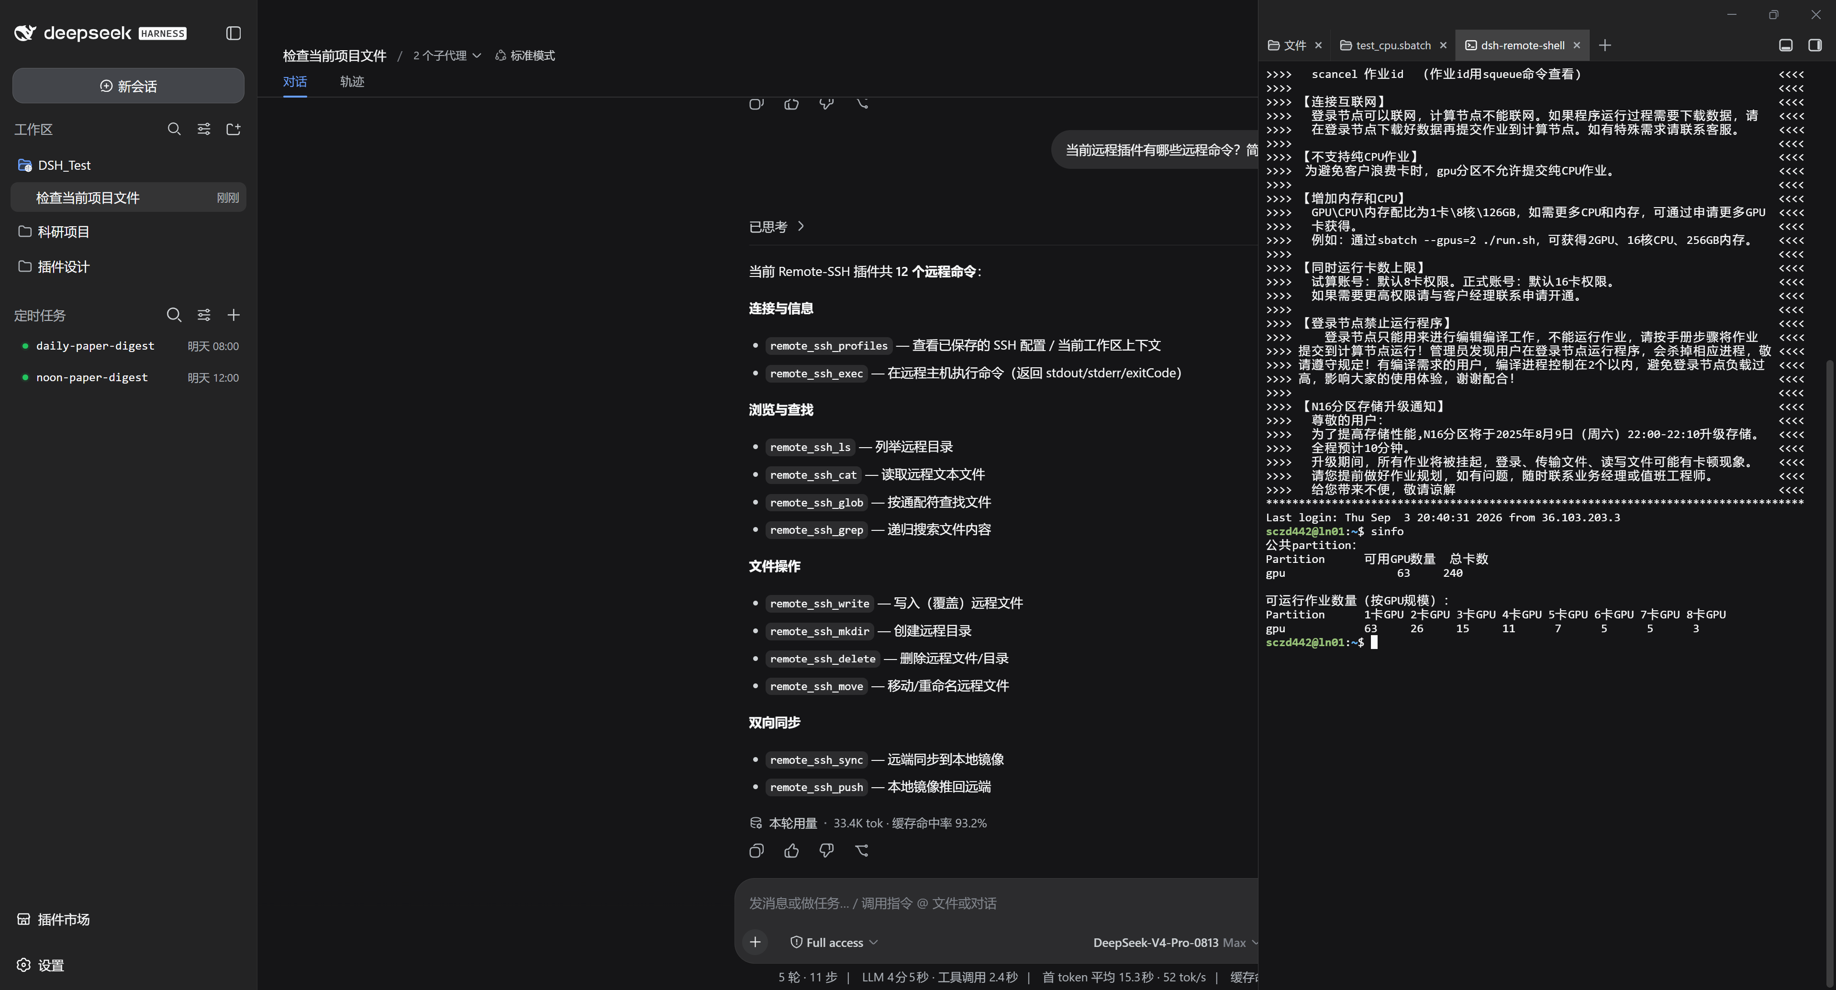This screenshot has width=1836, height=990.
Task: Switch to the 对话 tab
Action: (x=295, y=82)
